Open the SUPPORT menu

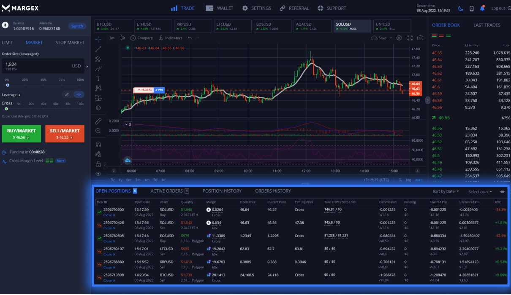(x=332, y=8)
